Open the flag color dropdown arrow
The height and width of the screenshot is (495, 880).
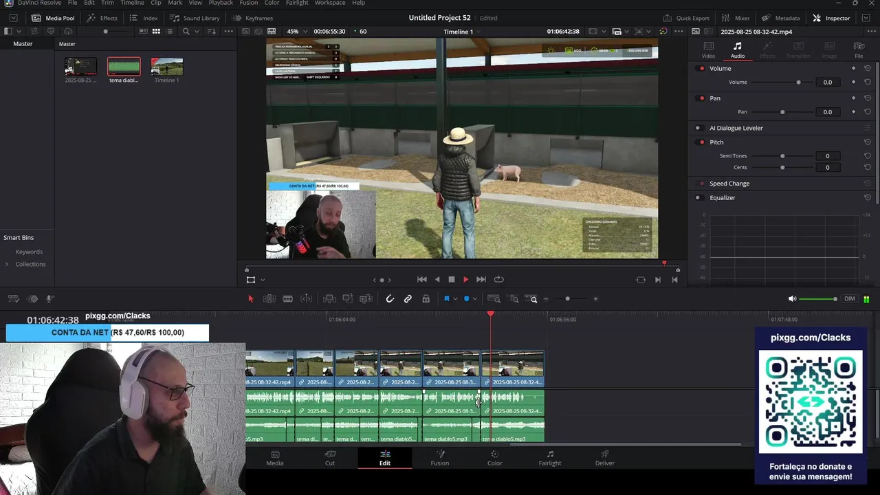[455, 299]
